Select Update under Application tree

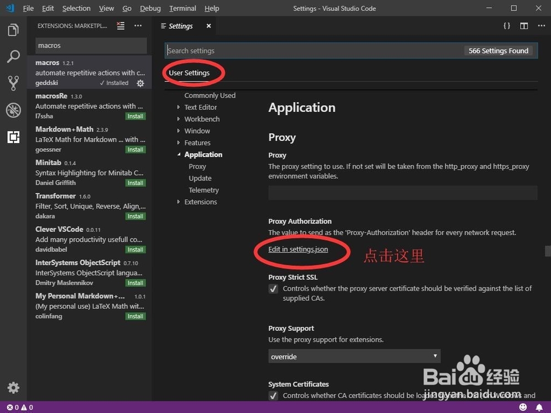(x=200, y=178)
